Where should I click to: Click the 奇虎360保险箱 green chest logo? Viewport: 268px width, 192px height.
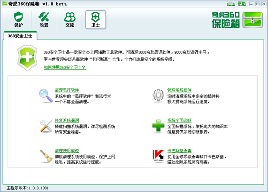253,20
